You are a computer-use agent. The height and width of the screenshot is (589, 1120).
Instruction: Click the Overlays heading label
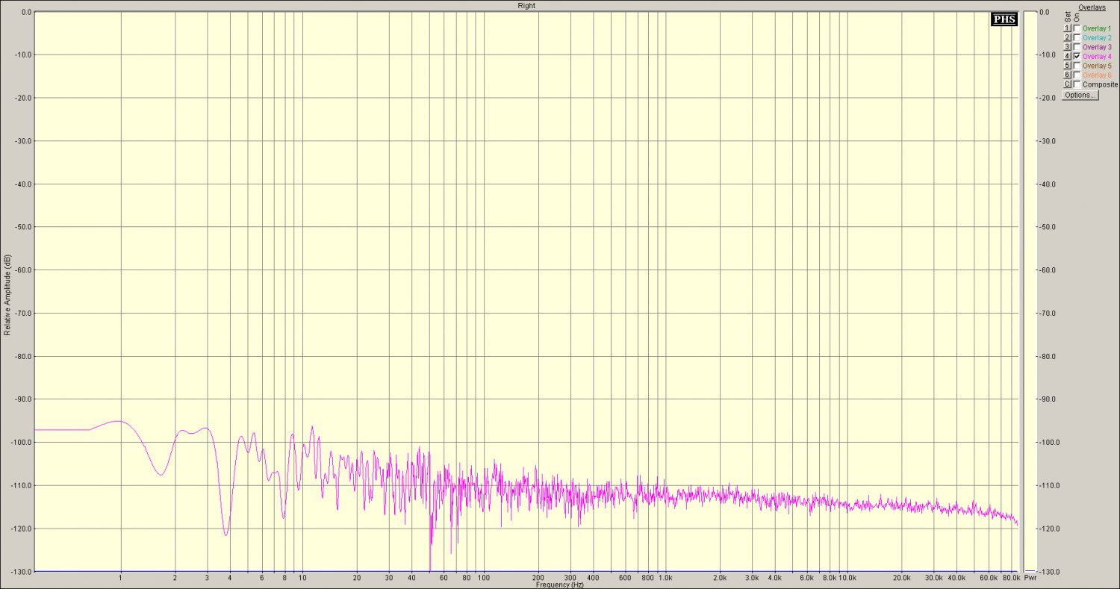point(1092,7)
